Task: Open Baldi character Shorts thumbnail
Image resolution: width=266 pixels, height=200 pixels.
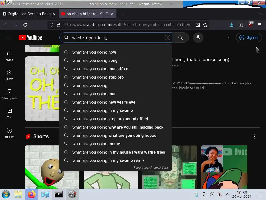Action: tap(52, 167)
